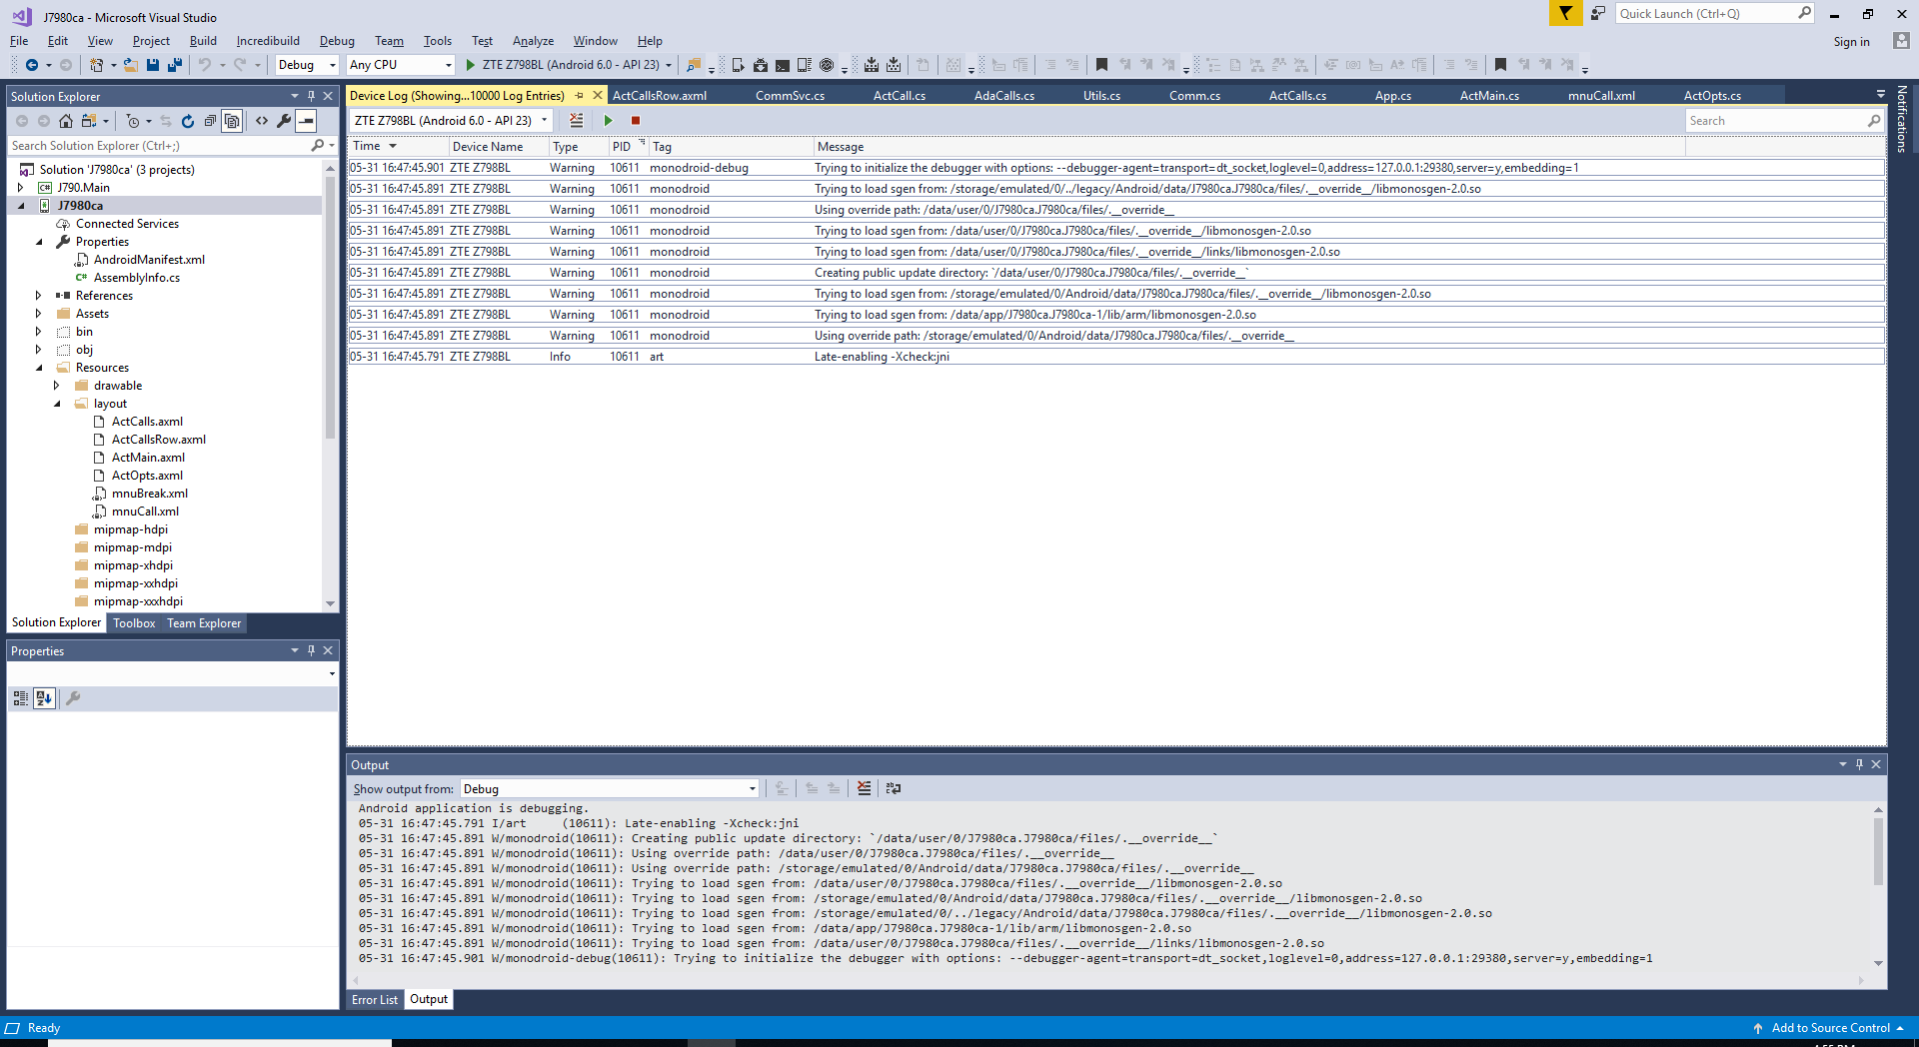The height and width of the screenshot is (1047, 1919).
Task: Click the New Project toolbar icon
Action: point(96,65)
